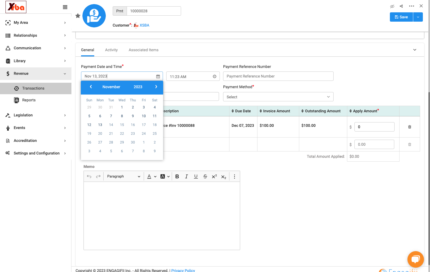
Task: Apply subscript in memo editor
Action: coord(224,177)
